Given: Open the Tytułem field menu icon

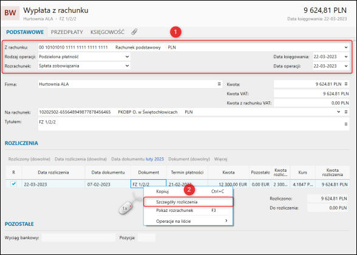Looking at the screenshot, I should point(346,124).
